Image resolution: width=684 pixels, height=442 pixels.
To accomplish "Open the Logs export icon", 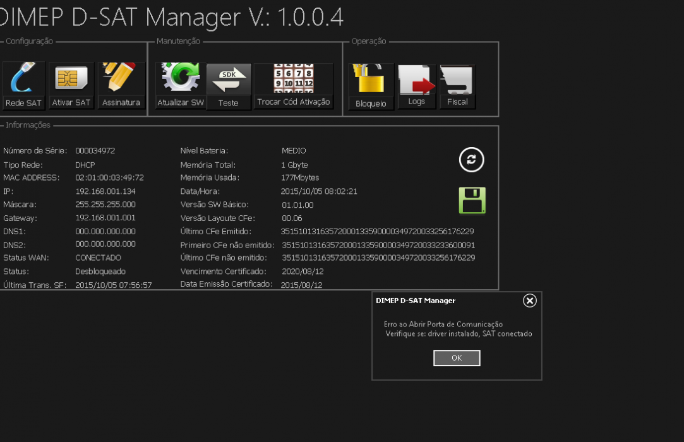I will coord(417,86).
